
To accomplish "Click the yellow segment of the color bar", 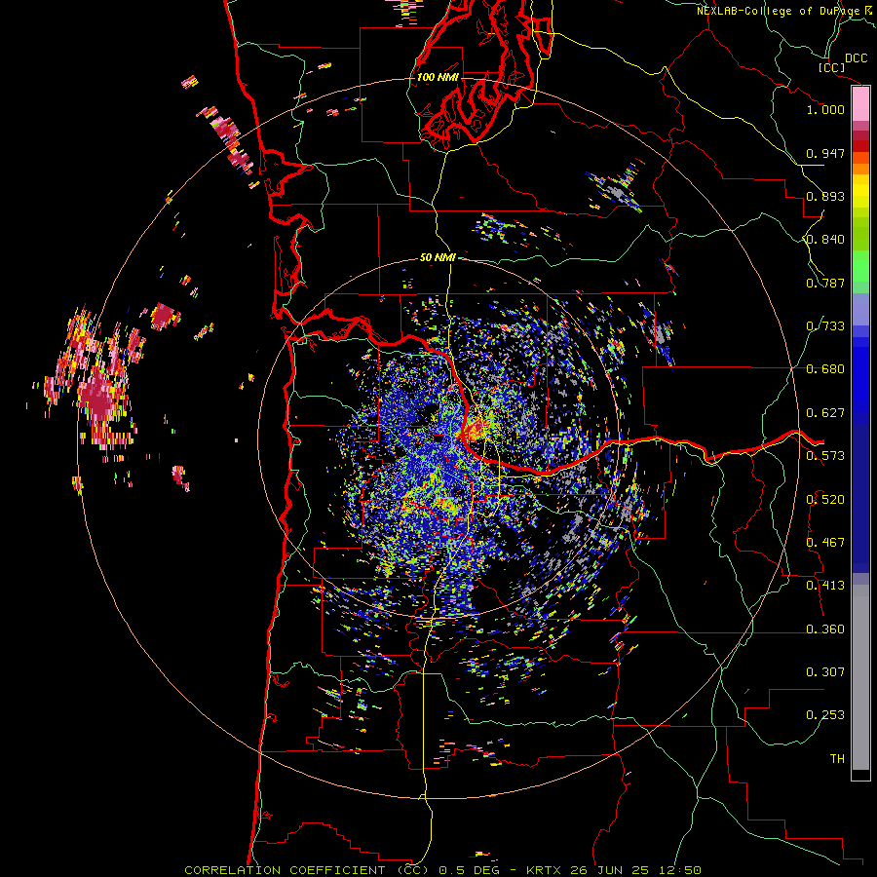I will pos(860,191).
